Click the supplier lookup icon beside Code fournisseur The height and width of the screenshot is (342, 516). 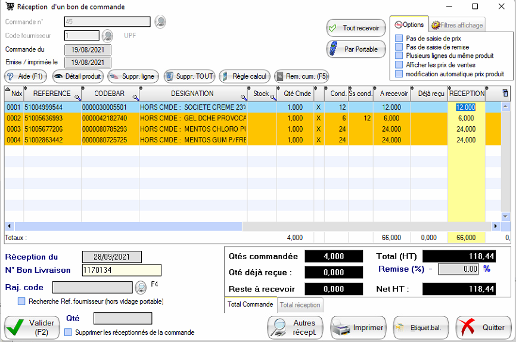pos(107,36)
